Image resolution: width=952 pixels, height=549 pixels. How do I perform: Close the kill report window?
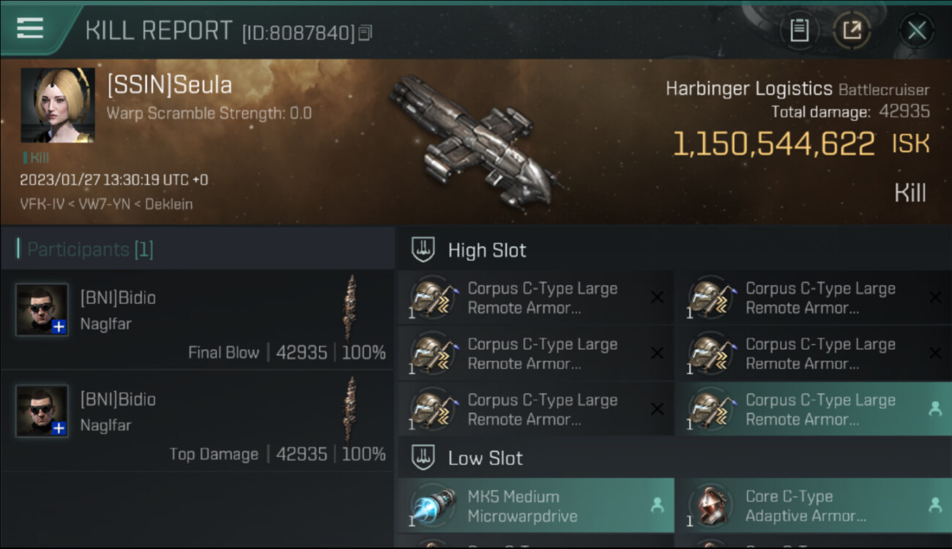click(x=917, y=31)
